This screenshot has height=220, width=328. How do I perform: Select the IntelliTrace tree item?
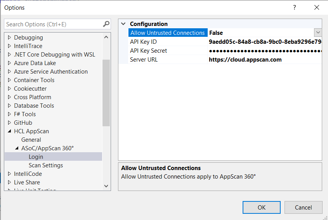(x=28, y=46)
